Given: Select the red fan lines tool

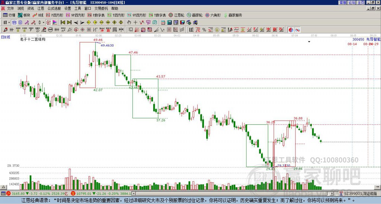Looking at the screenshot, I should [x=137, y=30].
